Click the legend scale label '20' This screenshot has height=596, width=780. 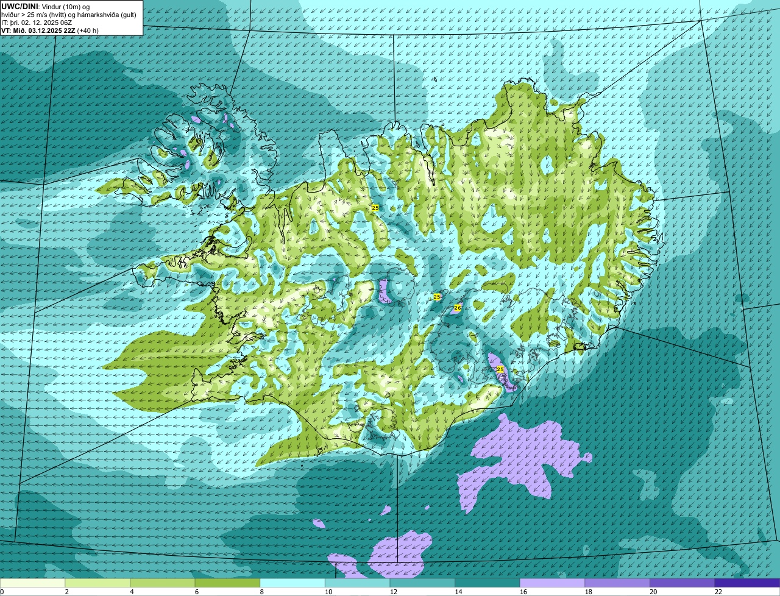click(653, 592)
